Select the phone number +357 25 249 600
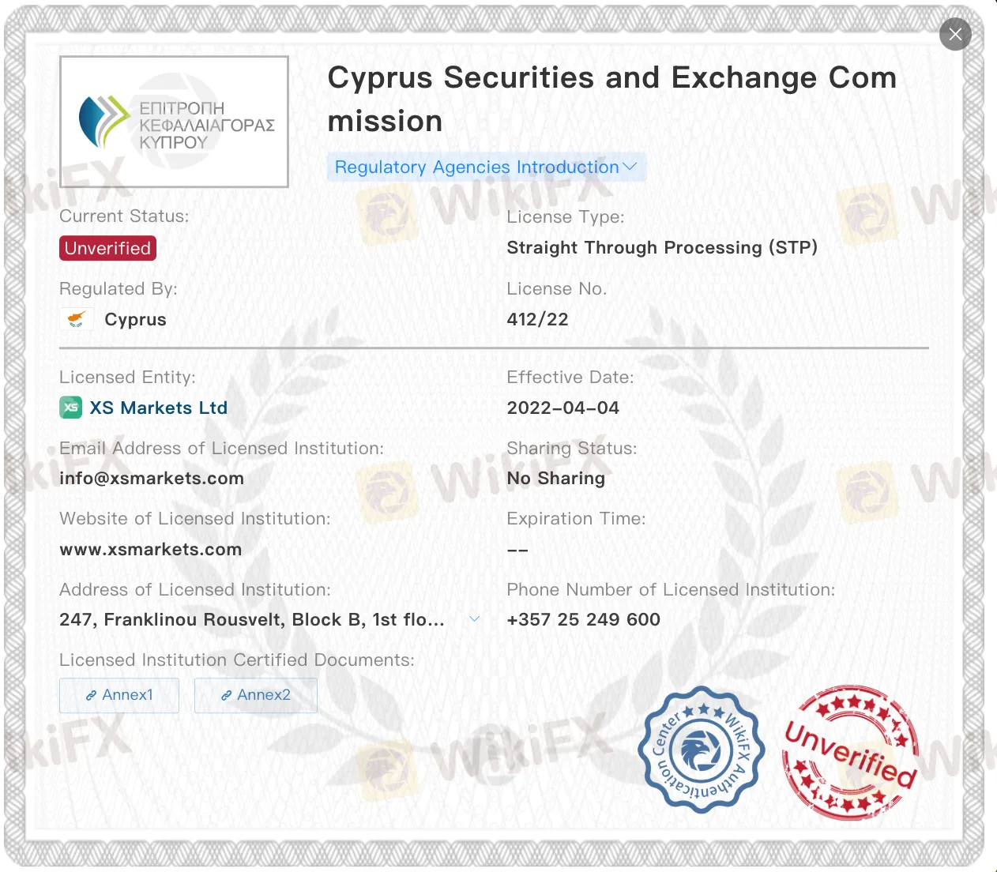Viewport: 997px width, 872px height. pos(584,620)
